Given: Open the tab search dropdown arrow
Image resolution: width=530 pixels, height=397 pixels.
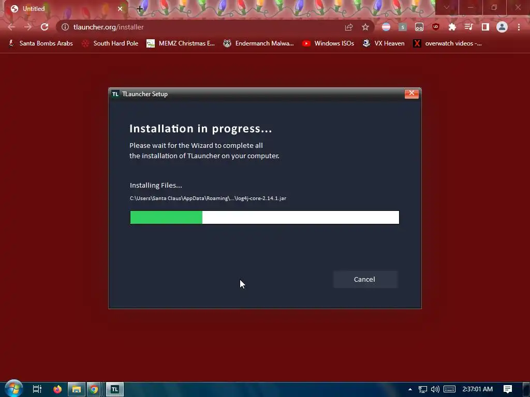Looking at the screenshot, I should (447, 7).
